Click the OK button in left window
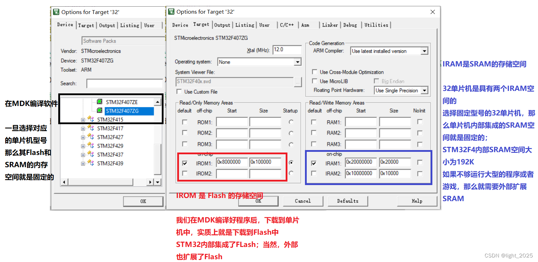The height and width of the screenshot is (262, 538). (143, 201)
